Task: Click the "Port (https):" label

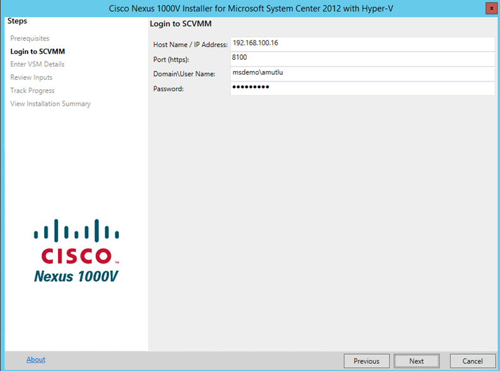Action: tap(171, 60)
